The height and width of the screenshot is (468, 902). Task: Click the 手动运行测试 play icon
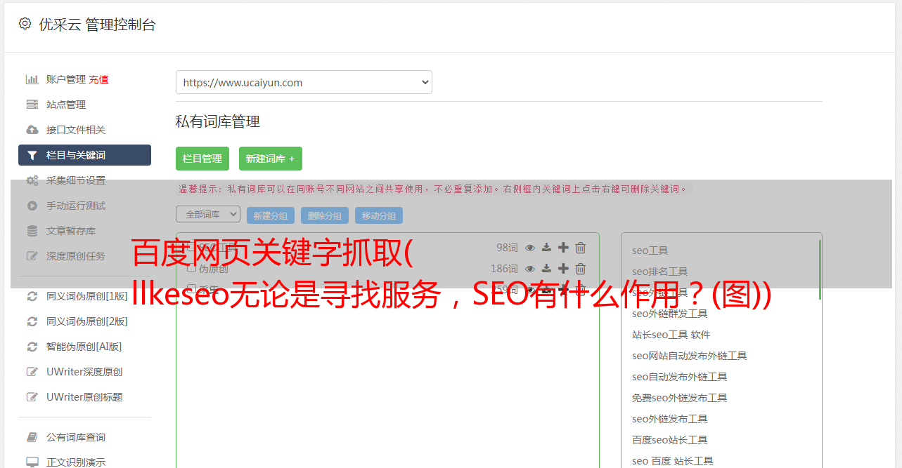32,206
